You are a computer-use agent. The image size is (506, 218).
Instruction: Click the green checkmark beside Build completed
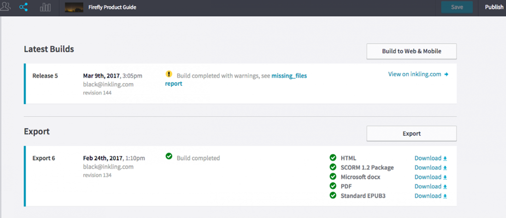(x=169, y=156)
